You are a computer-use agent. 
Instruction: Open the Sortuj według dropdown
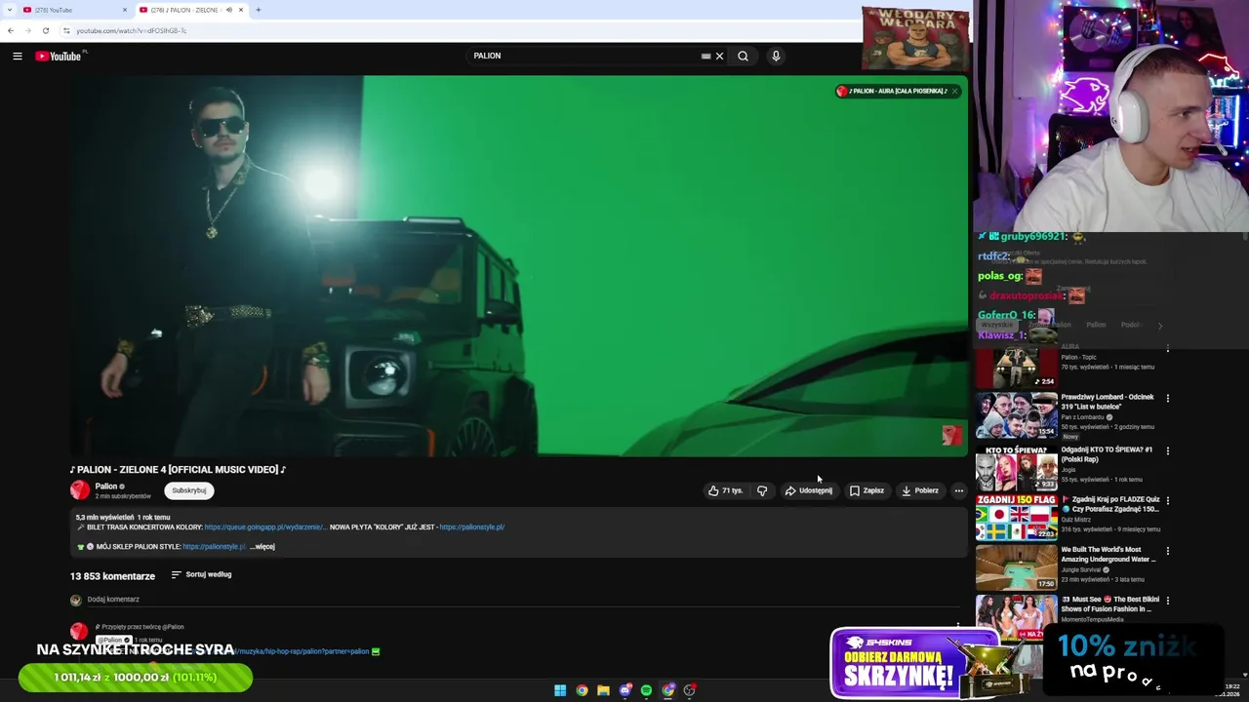[201, 574]
